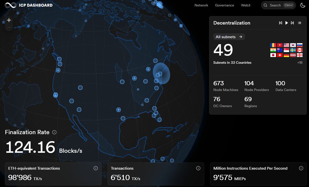The height and width of the screenshot is (187, 309).
Task: Click the Canada flag
Action: pyautogui.click(x=300, y=50)
